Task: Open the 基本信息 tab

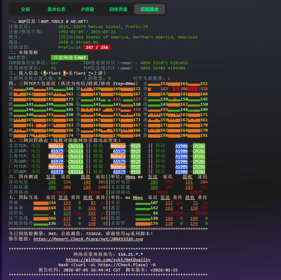Action: coord(56,9)
